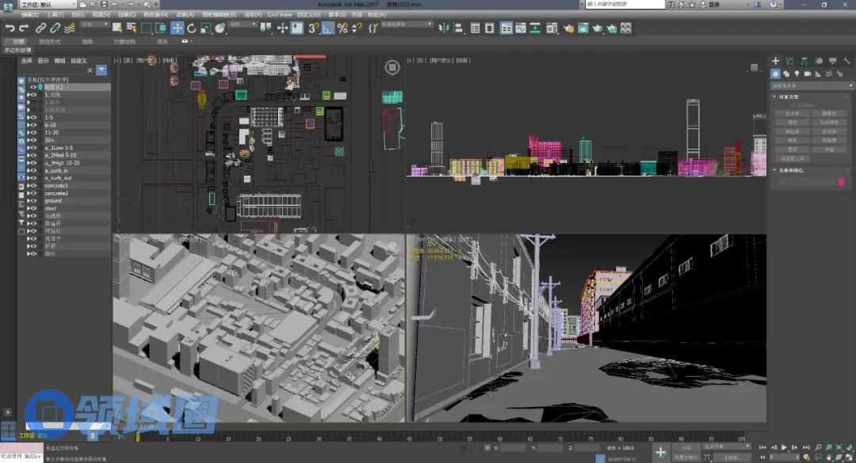Toggle eye icon for layer 1-5
The height and width of the screenshot is (463, 856).
(33, 117)
